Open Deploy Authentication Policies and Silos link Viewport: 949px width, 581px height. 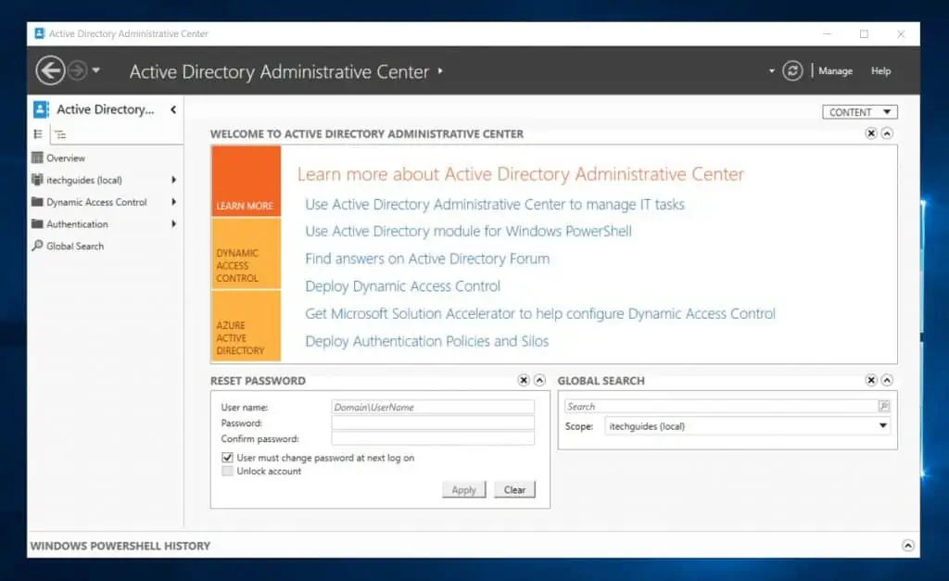click(426, 341)
